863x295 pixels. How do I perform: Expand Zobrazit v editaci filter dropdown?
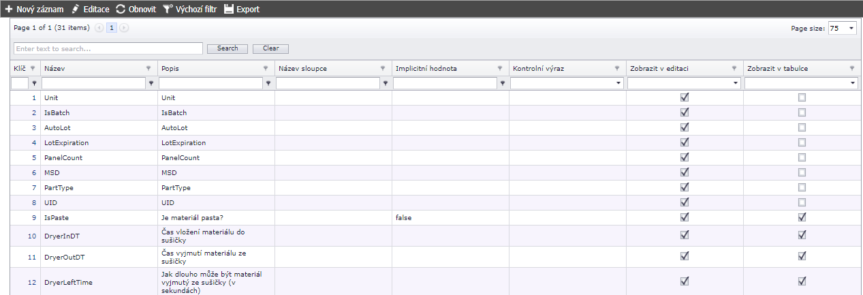(736, 83)
